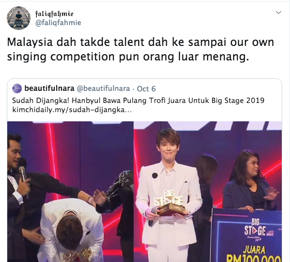Screen dimensions: 290x262
Task: Click the Big Stage logo on blue board
Action: 256,229
